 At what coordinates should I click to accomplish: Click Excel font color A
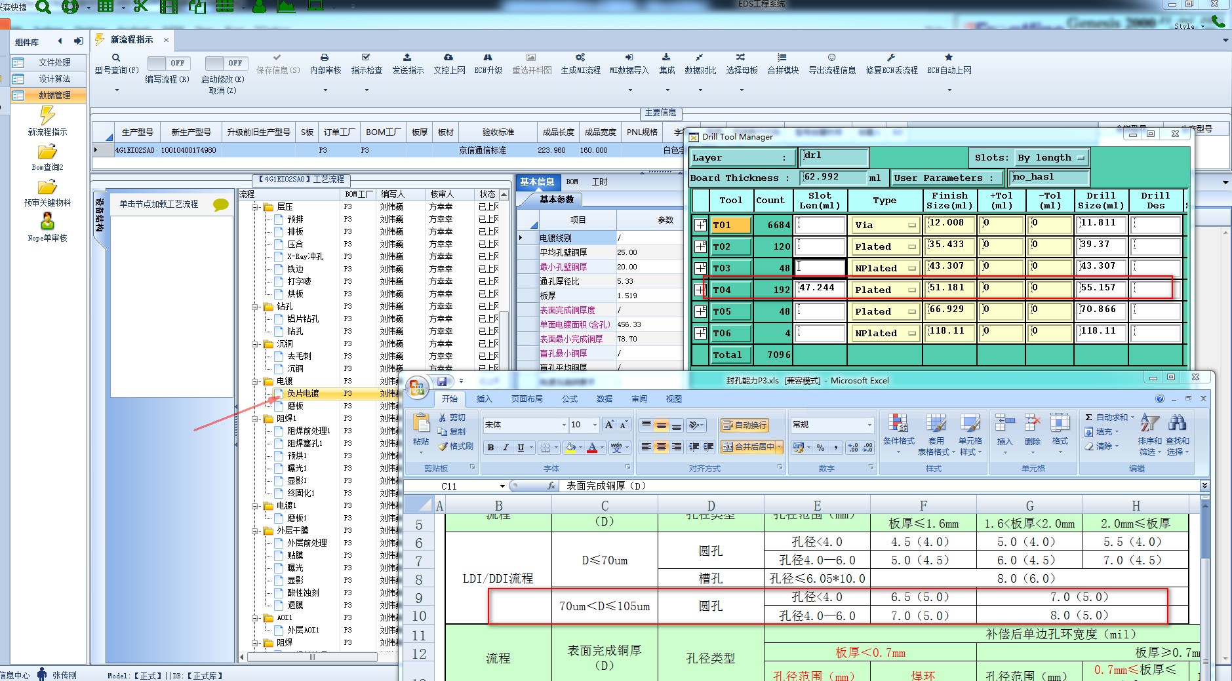[x=592, y=448]
